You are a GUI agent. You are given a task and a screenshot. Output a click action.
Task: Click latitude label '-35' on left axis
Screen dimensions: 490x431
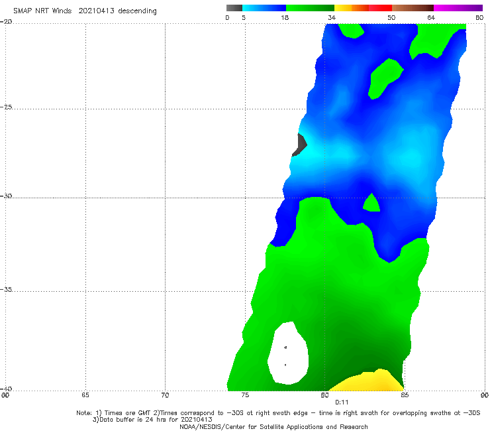pos(6,289)
